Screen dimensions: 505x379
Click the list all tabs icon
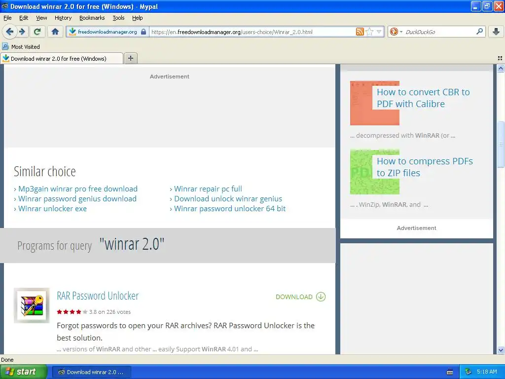(x=500, y=58)
